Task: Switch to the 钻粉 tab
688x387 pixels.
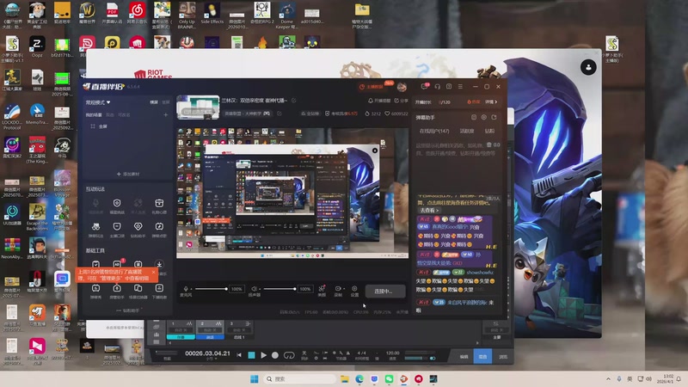Action: pyautogui.click(x=489, y=131)
